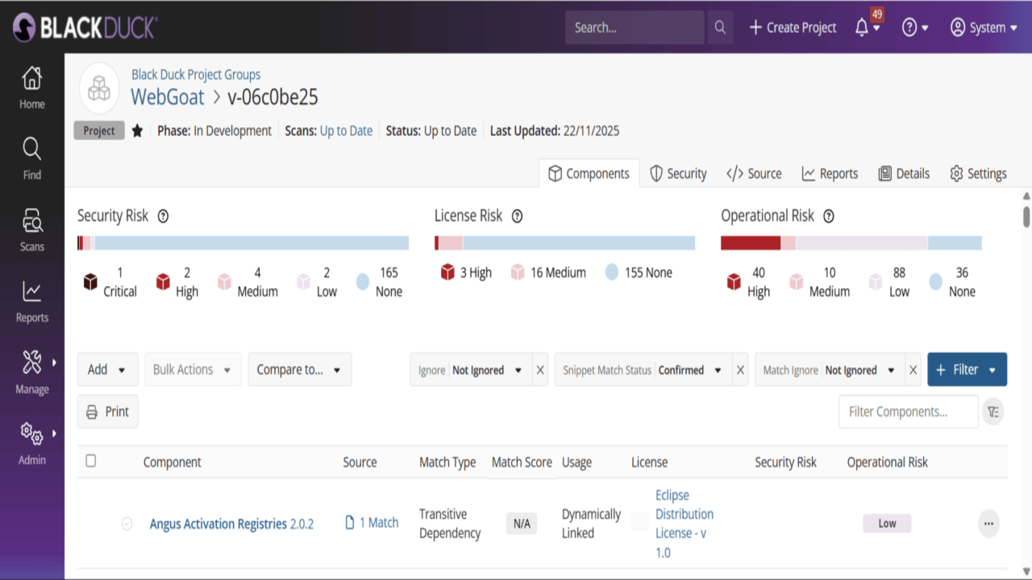The width and height of the screenshot is (1032, 580).
Task: Filter by 16 Medium license risk
Action: pyautogui.click(x=548, y=272)
